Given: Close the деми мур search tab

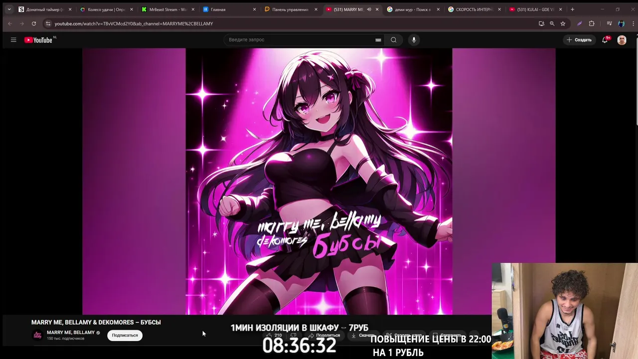Looking at the screenshot, I should (x=438, y=9).
